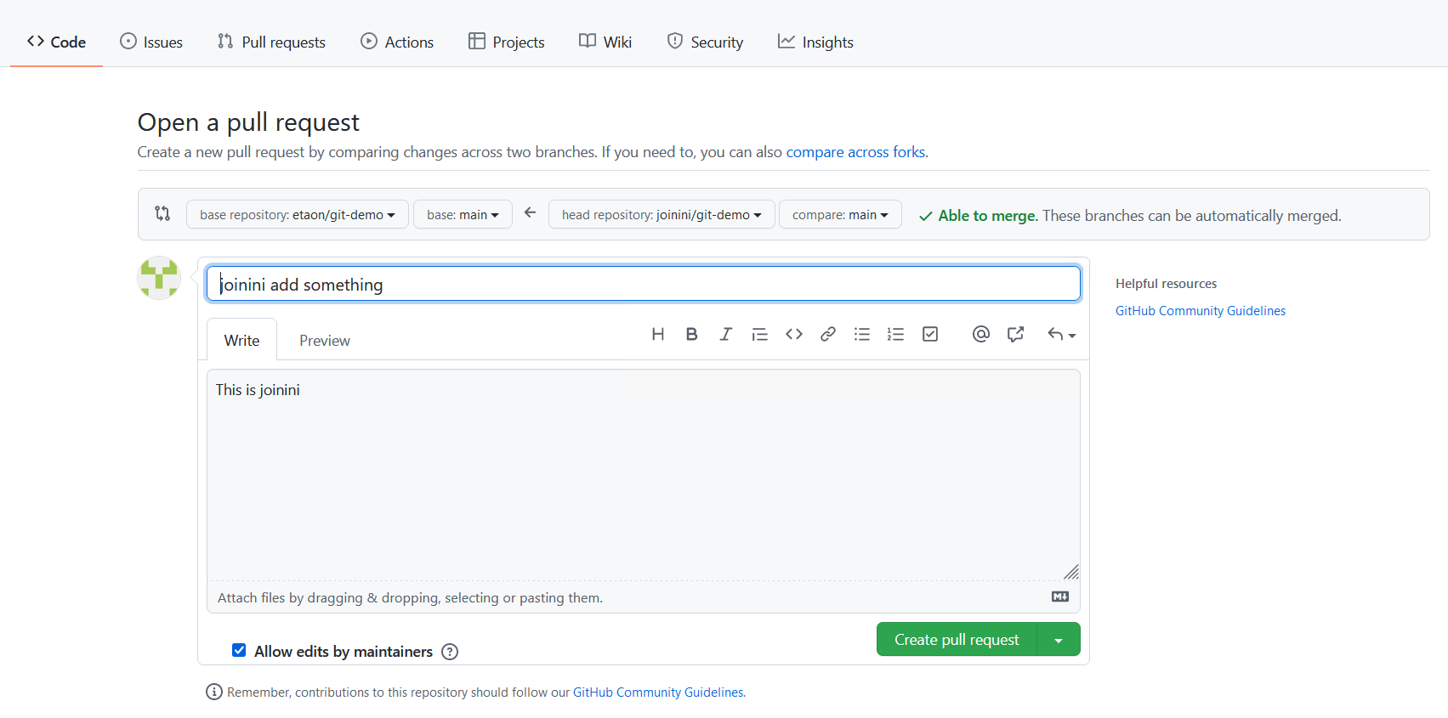Screen dimensions: 1448x718
Task: Open compare: main branch dropdown
Action: coord(840,214)
